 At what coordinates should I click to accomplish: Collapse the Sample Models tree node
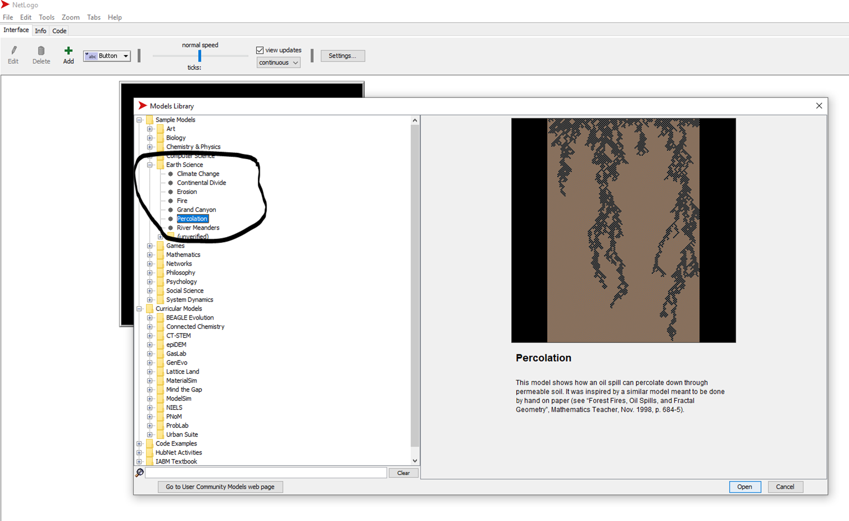click(x=139, y=120)
